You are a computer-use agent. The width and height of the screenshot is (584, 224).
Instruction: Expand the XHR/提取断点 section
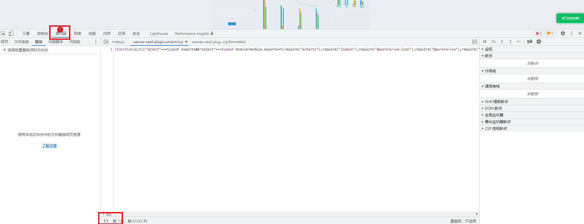[x=532, y=101]
